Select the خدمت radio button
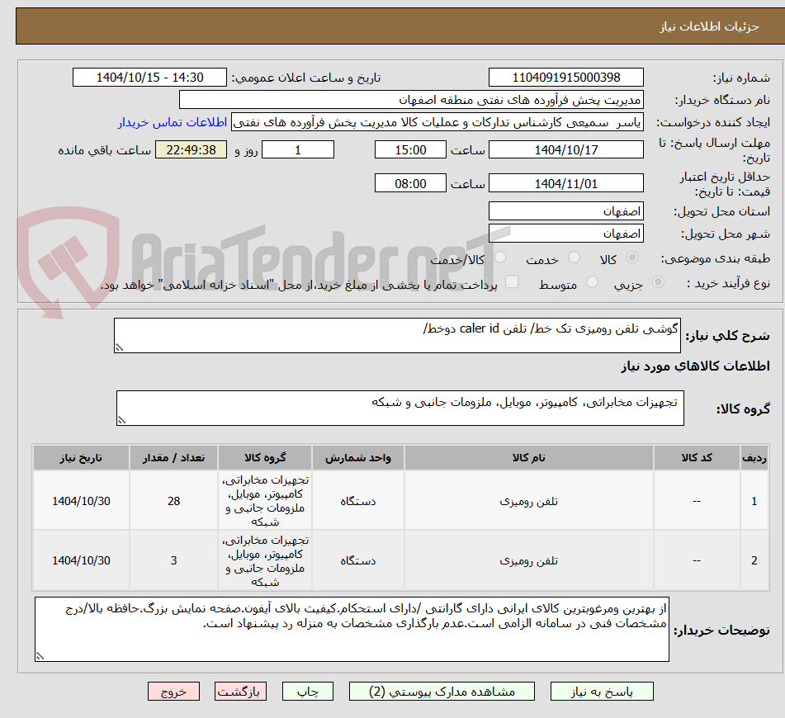The width and height of the screenshot is (785, 718). tap(574, 257)
